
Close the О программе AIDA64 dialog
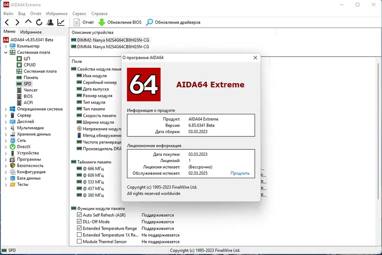tap(255, 58)
